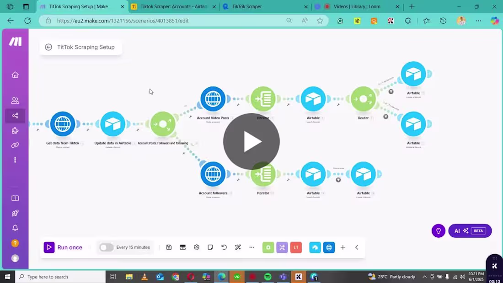Open the three-dot More menu in sidebar

click(x=15, y=160)
